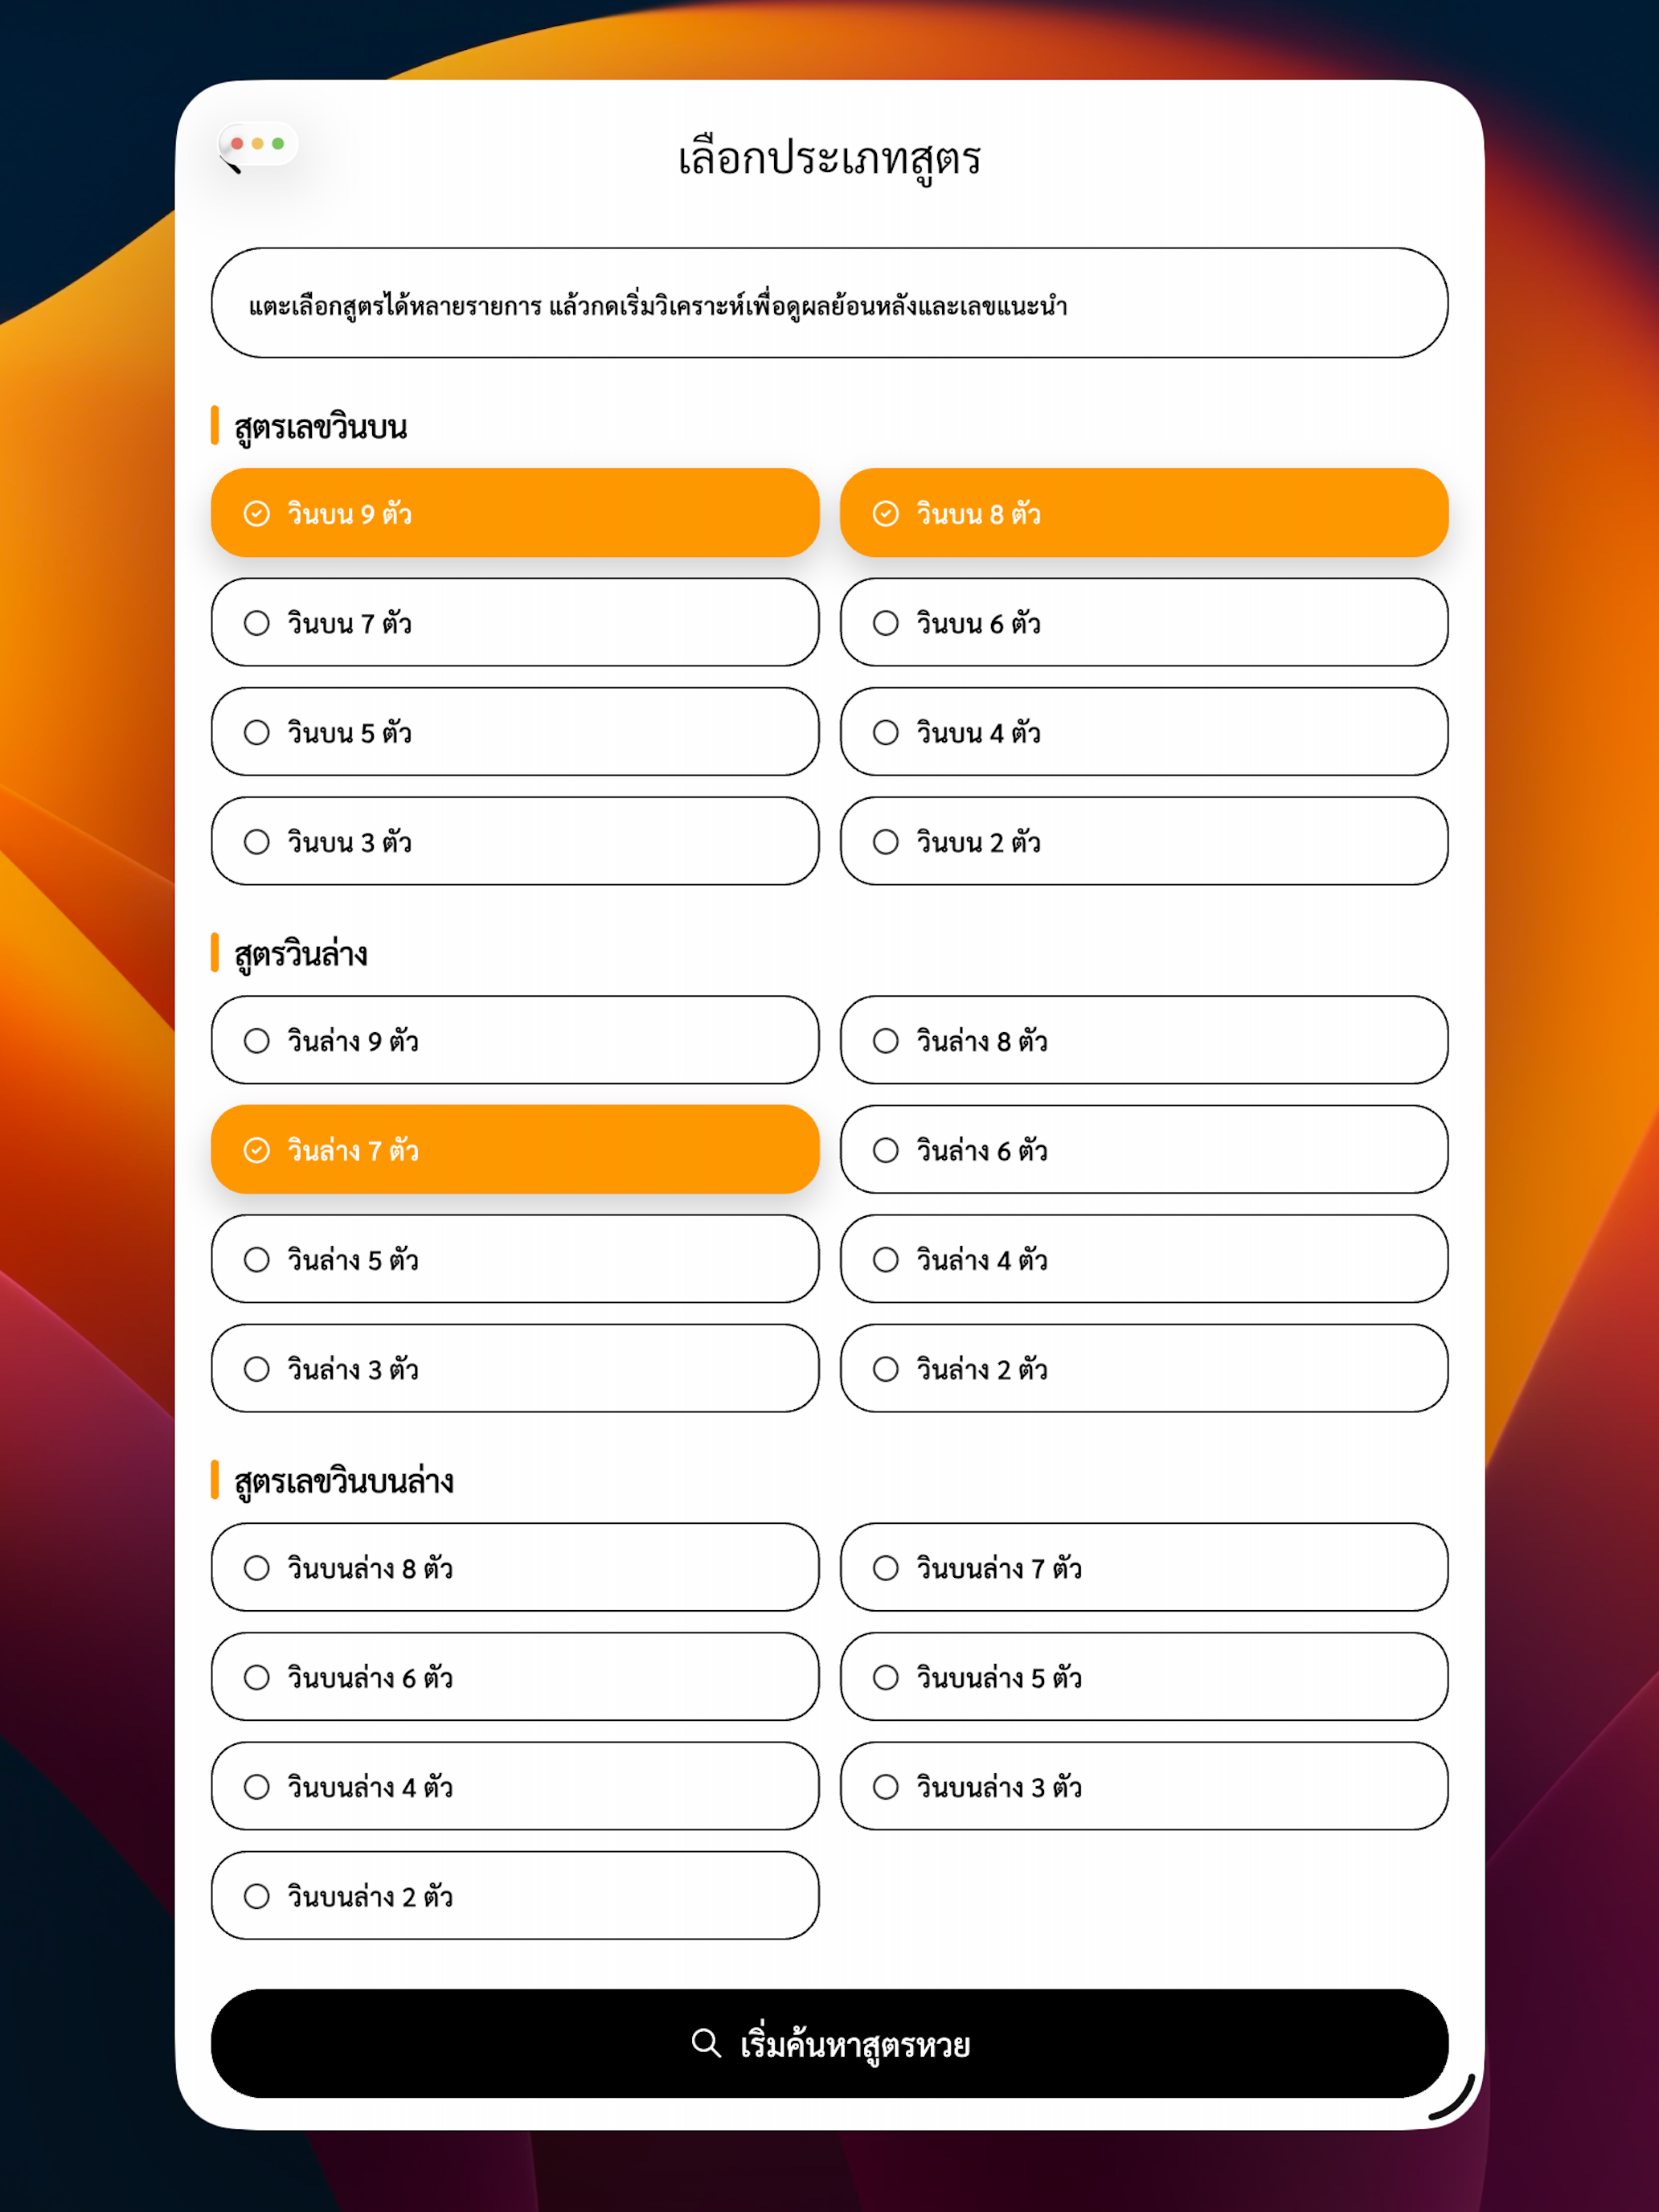Click the search magnifier icon in black button
This screenshot has width=1659, height=2212.
pos(706,2043)
